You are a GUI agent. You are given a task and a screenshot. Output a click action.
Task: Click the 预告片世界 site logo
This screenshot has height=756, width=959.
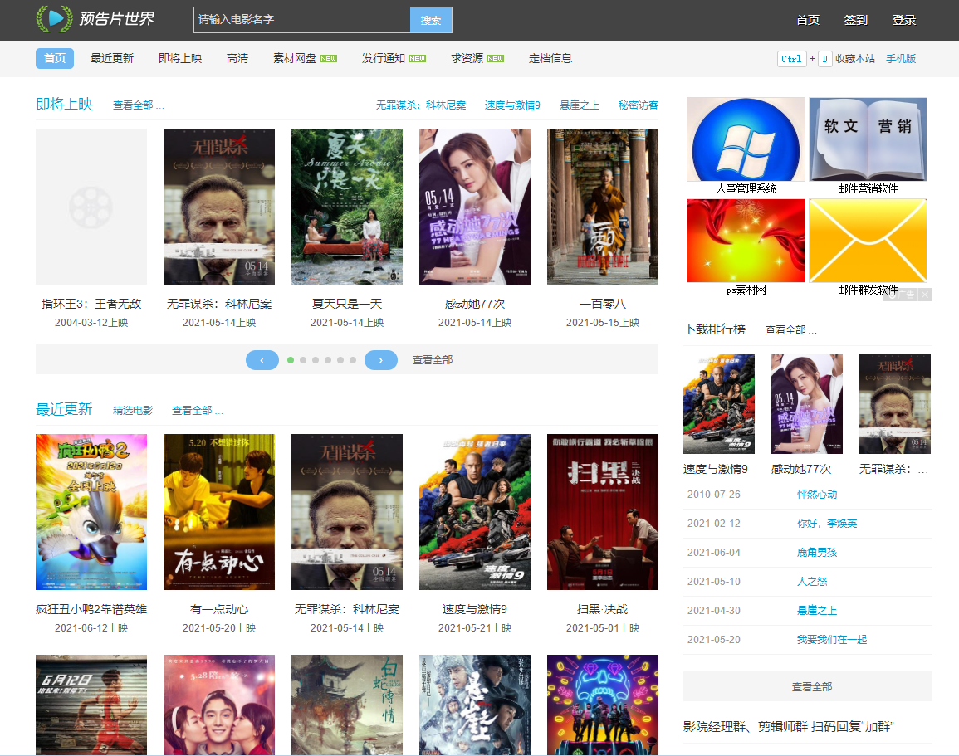tap(95, 19)
